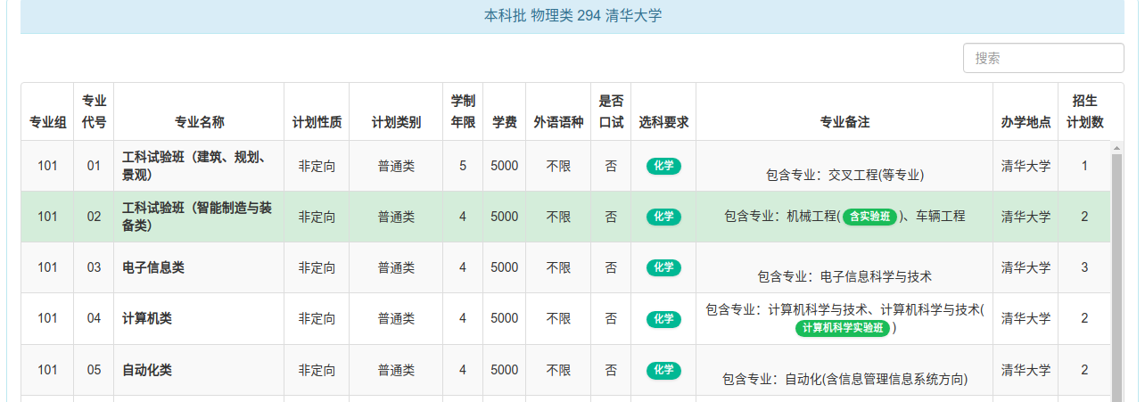Click 化学 badge in 电子信息类 row
The width and height of the screenshot is (1145, 402).
pos(663,267)
